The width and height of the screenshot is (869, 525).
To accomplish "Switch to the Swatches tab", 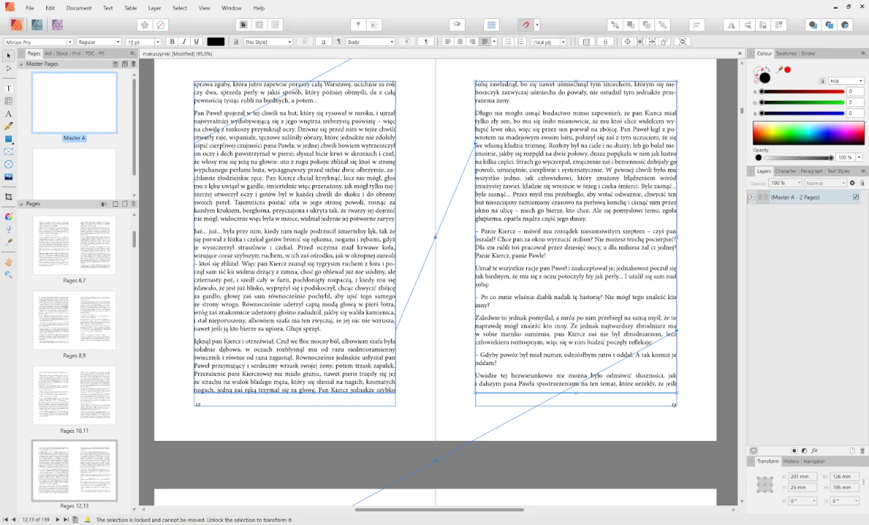I will coord(786,54).
